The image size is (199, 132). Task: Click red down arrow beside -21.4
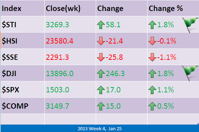point(101,41)
